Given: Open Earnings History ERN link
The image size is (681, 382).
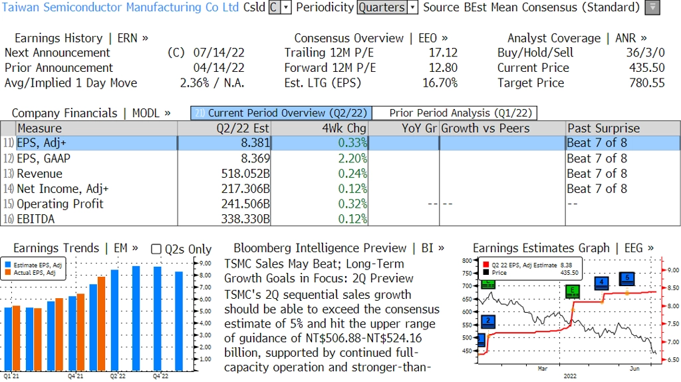Looking at the screenshot, I should point(81,38).
